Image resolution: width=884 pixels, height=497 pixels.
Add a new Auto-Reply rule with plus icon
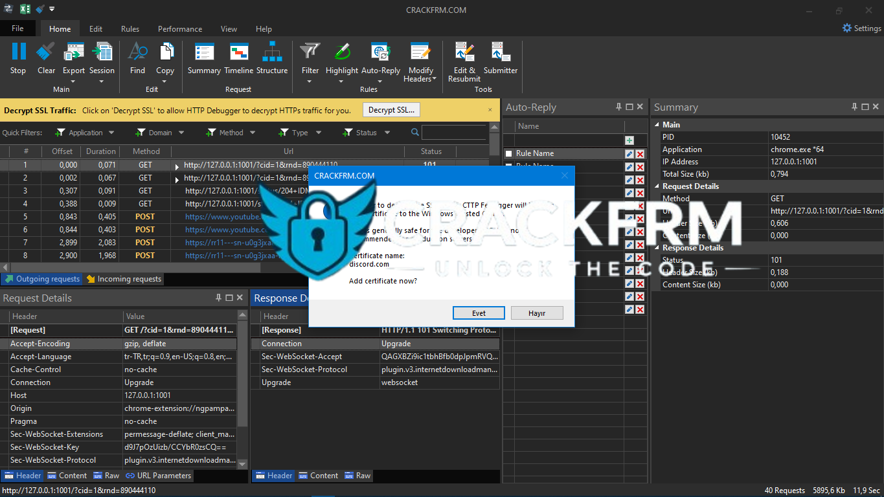pyautogui.click(x=629, y=140)
